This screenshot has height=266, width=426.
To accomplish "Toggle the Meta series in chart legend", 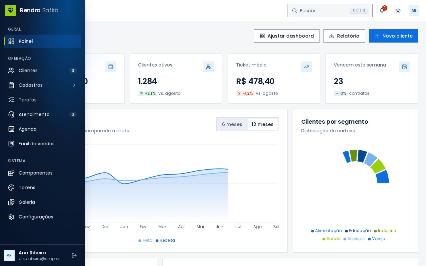I will tap(145, 240).
